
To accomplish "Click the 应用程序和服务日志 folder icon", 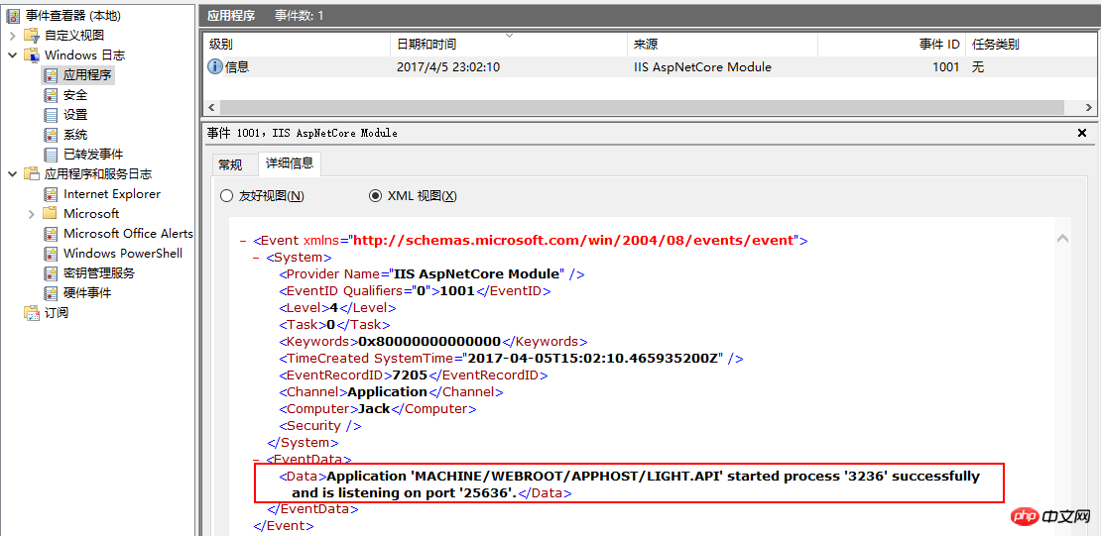I will [x=33, y=174].
